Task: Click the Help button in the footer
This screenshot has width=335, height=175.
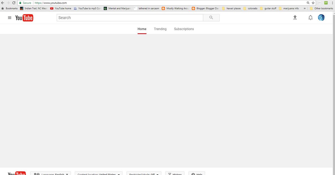Action: coord(197,173)
